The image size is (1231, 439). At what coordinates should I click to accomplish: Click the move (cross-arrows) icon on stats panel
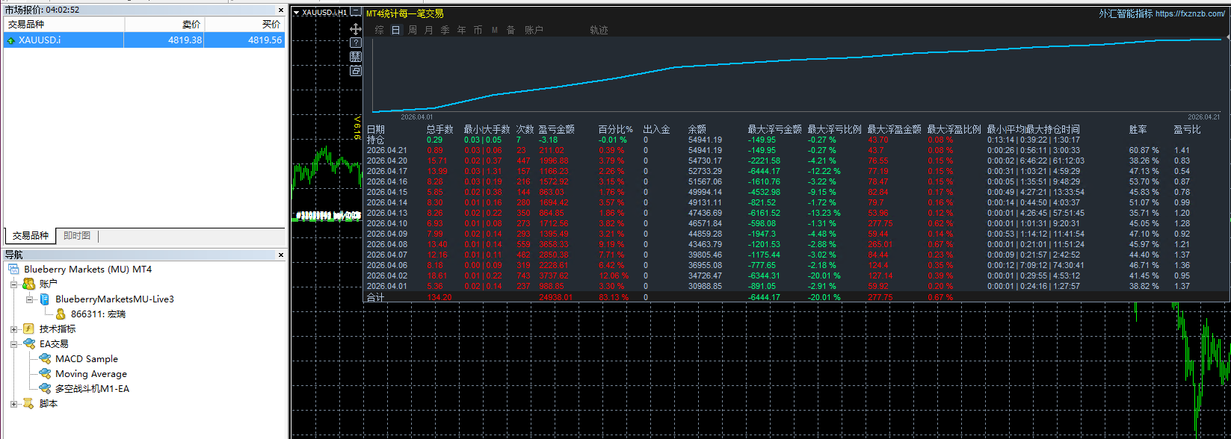pyautogui.click(x=356, y=29)
